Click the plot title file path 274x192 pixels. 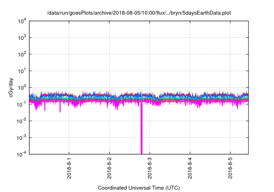click(139, 13)
